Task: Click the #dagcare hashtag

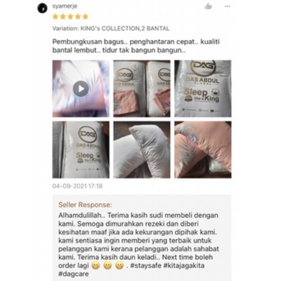Action: tap(73, 274)
